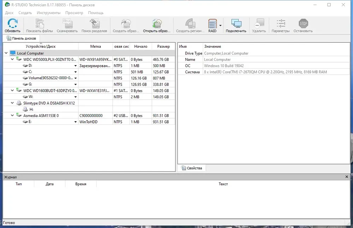
Task: Click the Остановить STOP icon
Action: (x=303, y=23)
